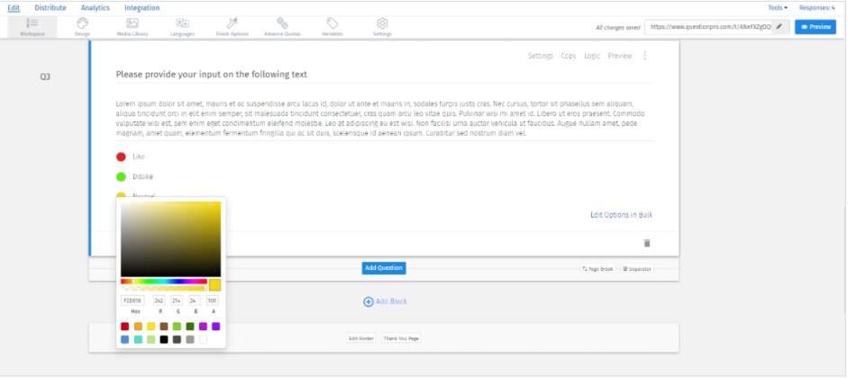The width and height of the screenshot is (848, 378).
Task: Select the red preset color swatch
Action: coord(125,326)
